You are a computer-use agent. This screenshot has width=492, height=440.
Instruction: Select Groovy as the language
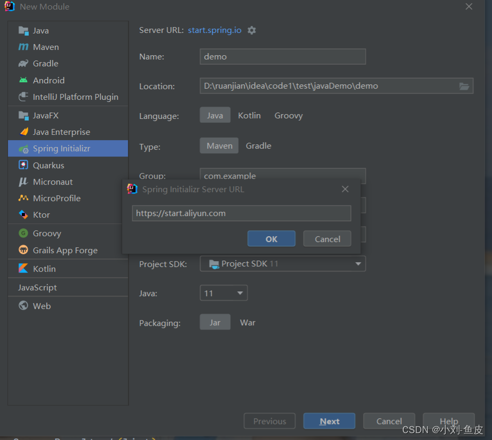(289, 116)
